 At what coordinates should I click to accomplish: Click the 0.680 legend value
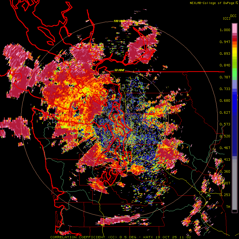[225, 101]
